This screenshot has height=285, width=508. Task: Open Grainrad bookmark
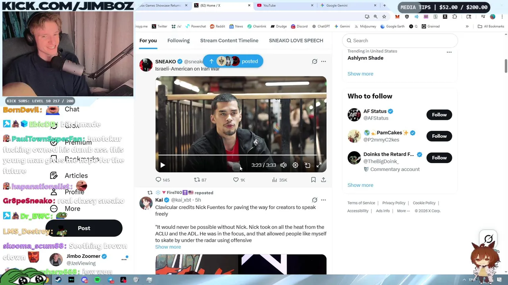431,27
